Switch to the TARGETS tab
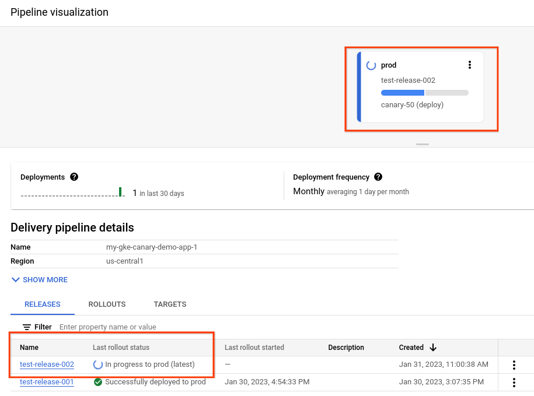Viewport: 534px width, 396px height. click(170, 304)
